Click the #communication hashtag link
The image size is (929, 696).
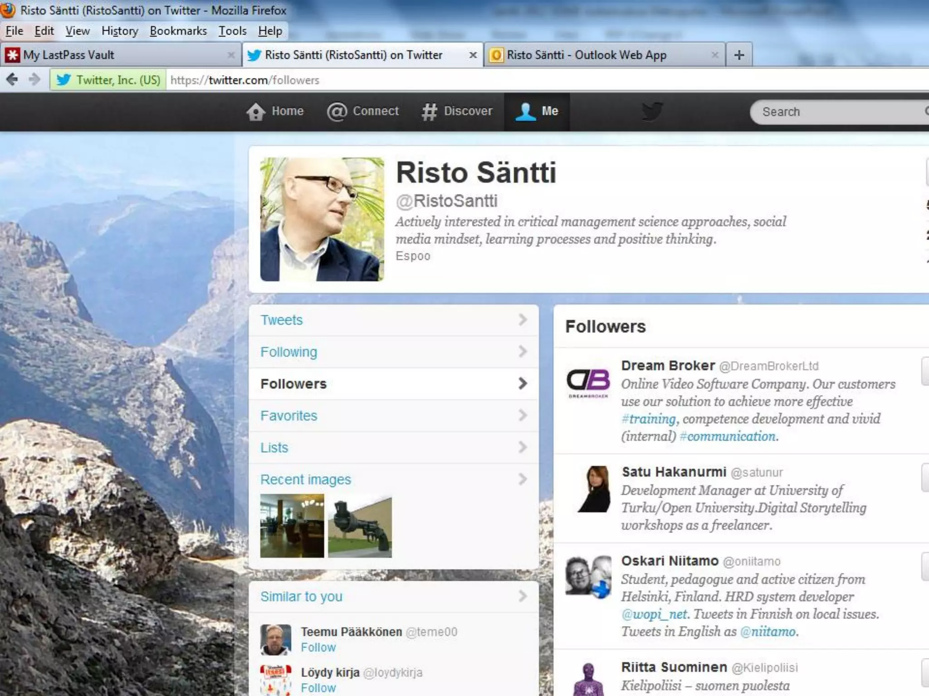728,436
